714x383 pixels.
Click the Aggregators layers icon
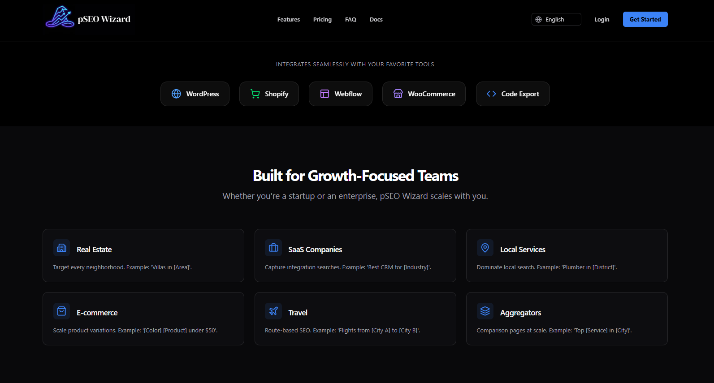(485, 311)
